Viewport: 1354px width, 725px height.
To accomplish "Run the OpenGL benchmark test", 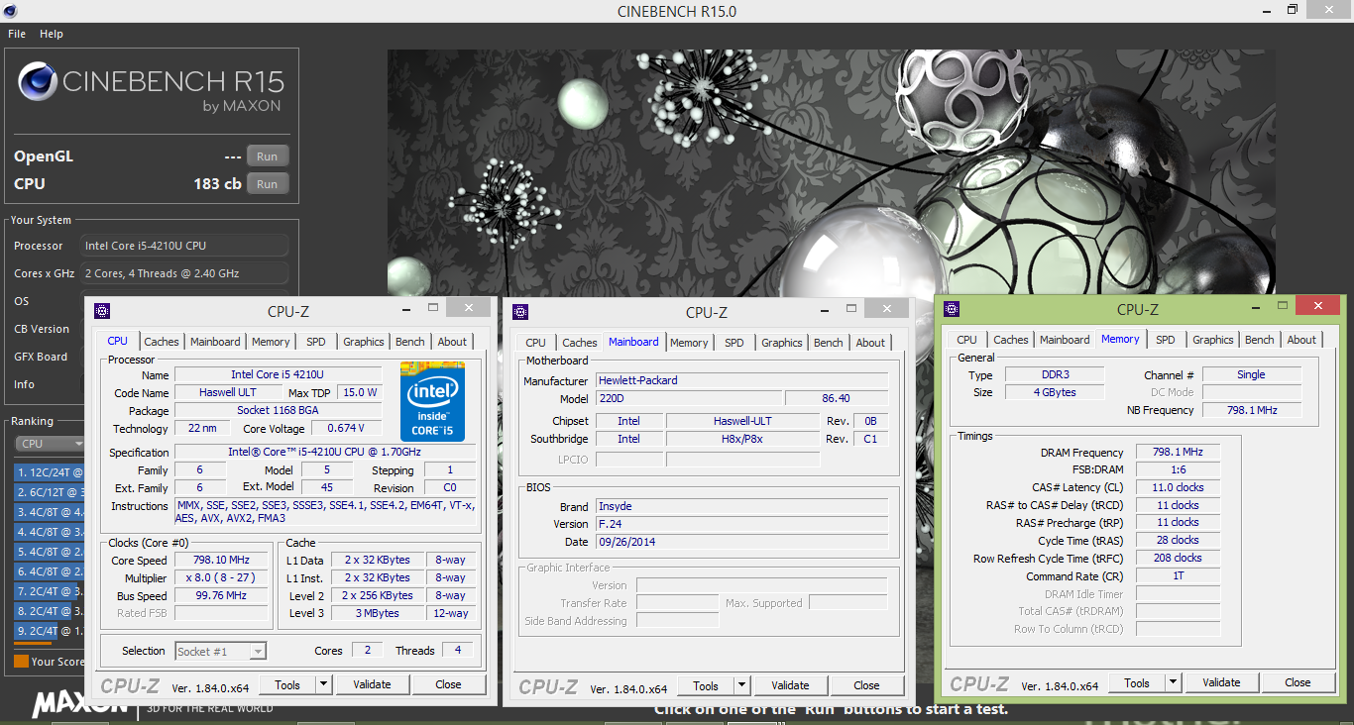I will pyautogui.click(x=268, y=156).
